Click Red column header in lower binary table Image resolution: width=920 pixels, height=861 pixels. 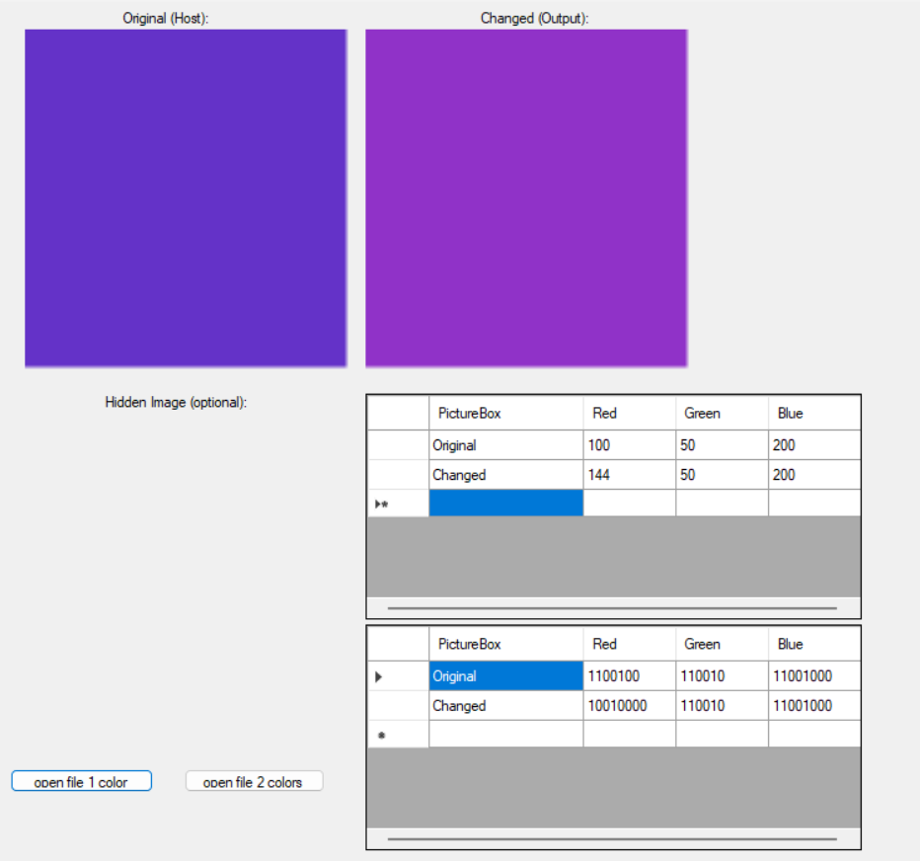(x=629, y=644)
